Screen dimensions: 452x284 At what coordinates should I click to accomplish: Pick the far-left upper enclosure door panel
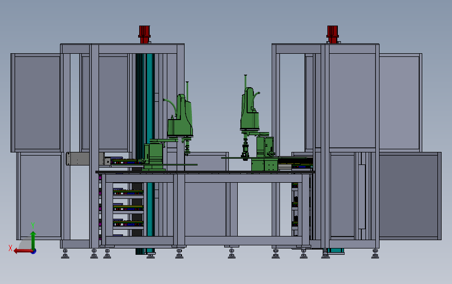point(37,103)
